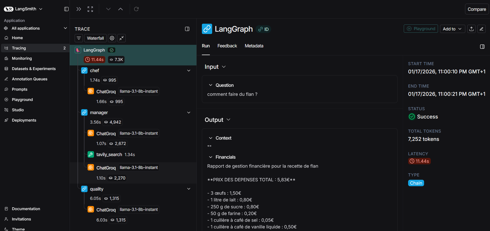Collapse the chef node in trace
Screen dimensions: 490x231
[x=189, y=71]
